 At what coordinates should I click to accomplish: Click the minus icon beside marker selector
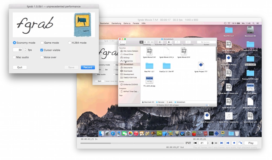[216, 143]
